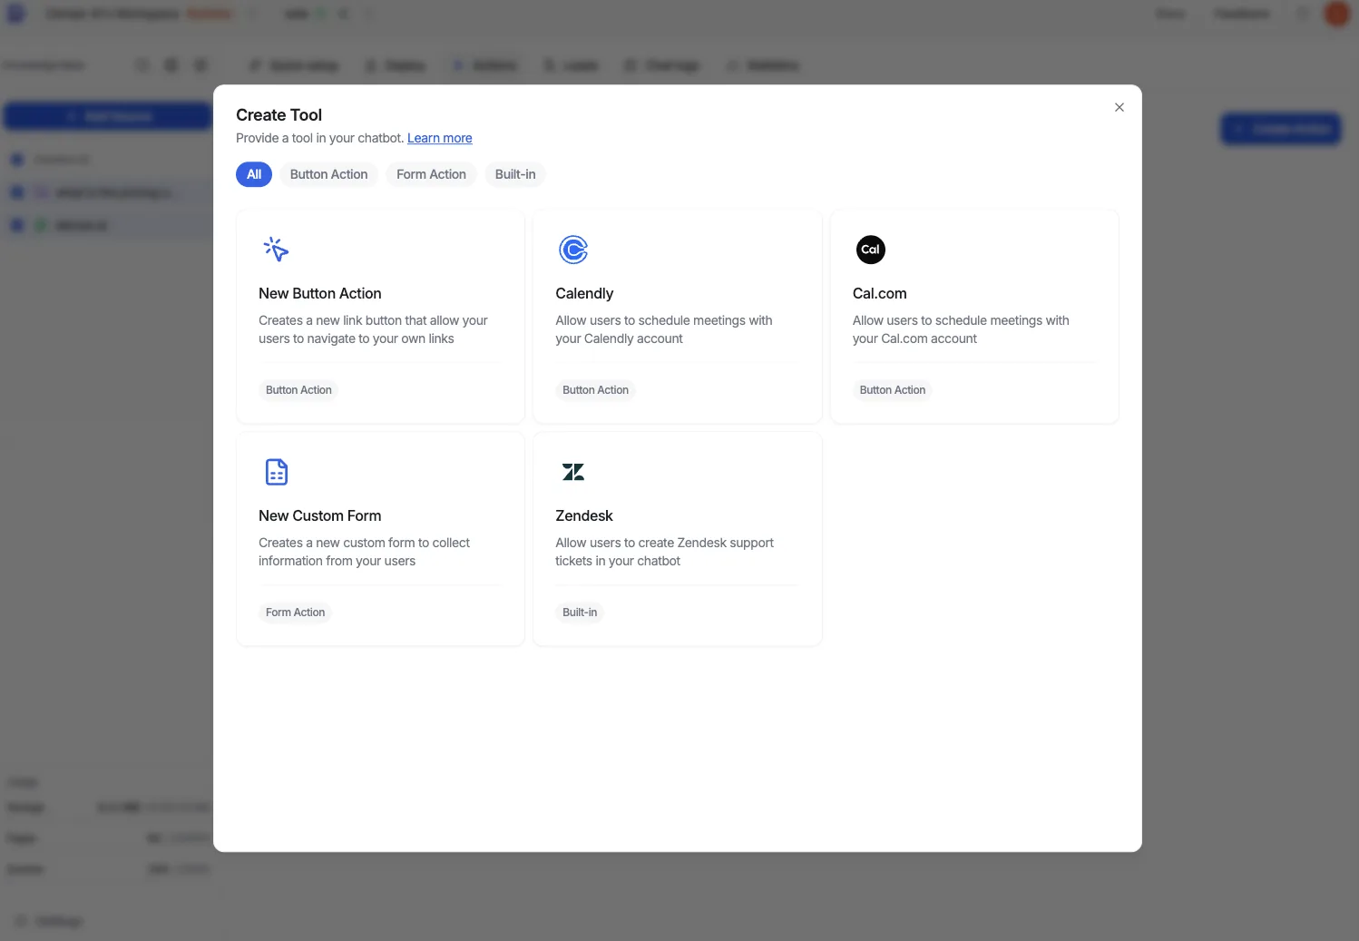Filter tools by Button Action
Viewport: 1359px width, 941px height.
click(x=328, y=174)
